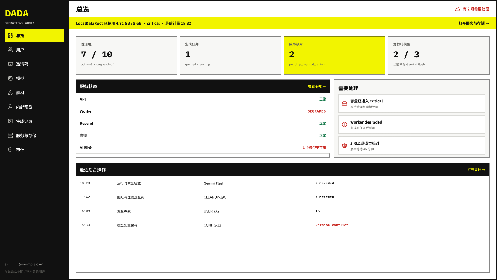
Task: Open the Worker degraded action item
Action: click(412, 124)
